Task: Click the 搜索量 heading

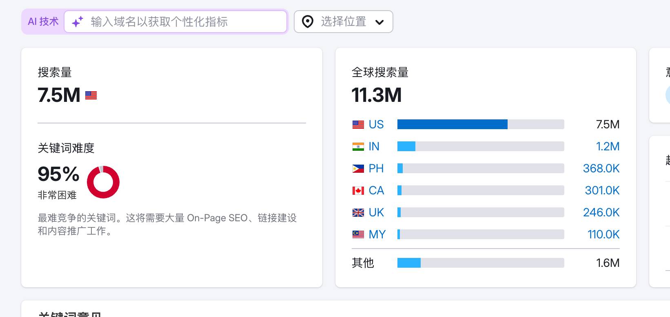Action: tap(55, 73)
